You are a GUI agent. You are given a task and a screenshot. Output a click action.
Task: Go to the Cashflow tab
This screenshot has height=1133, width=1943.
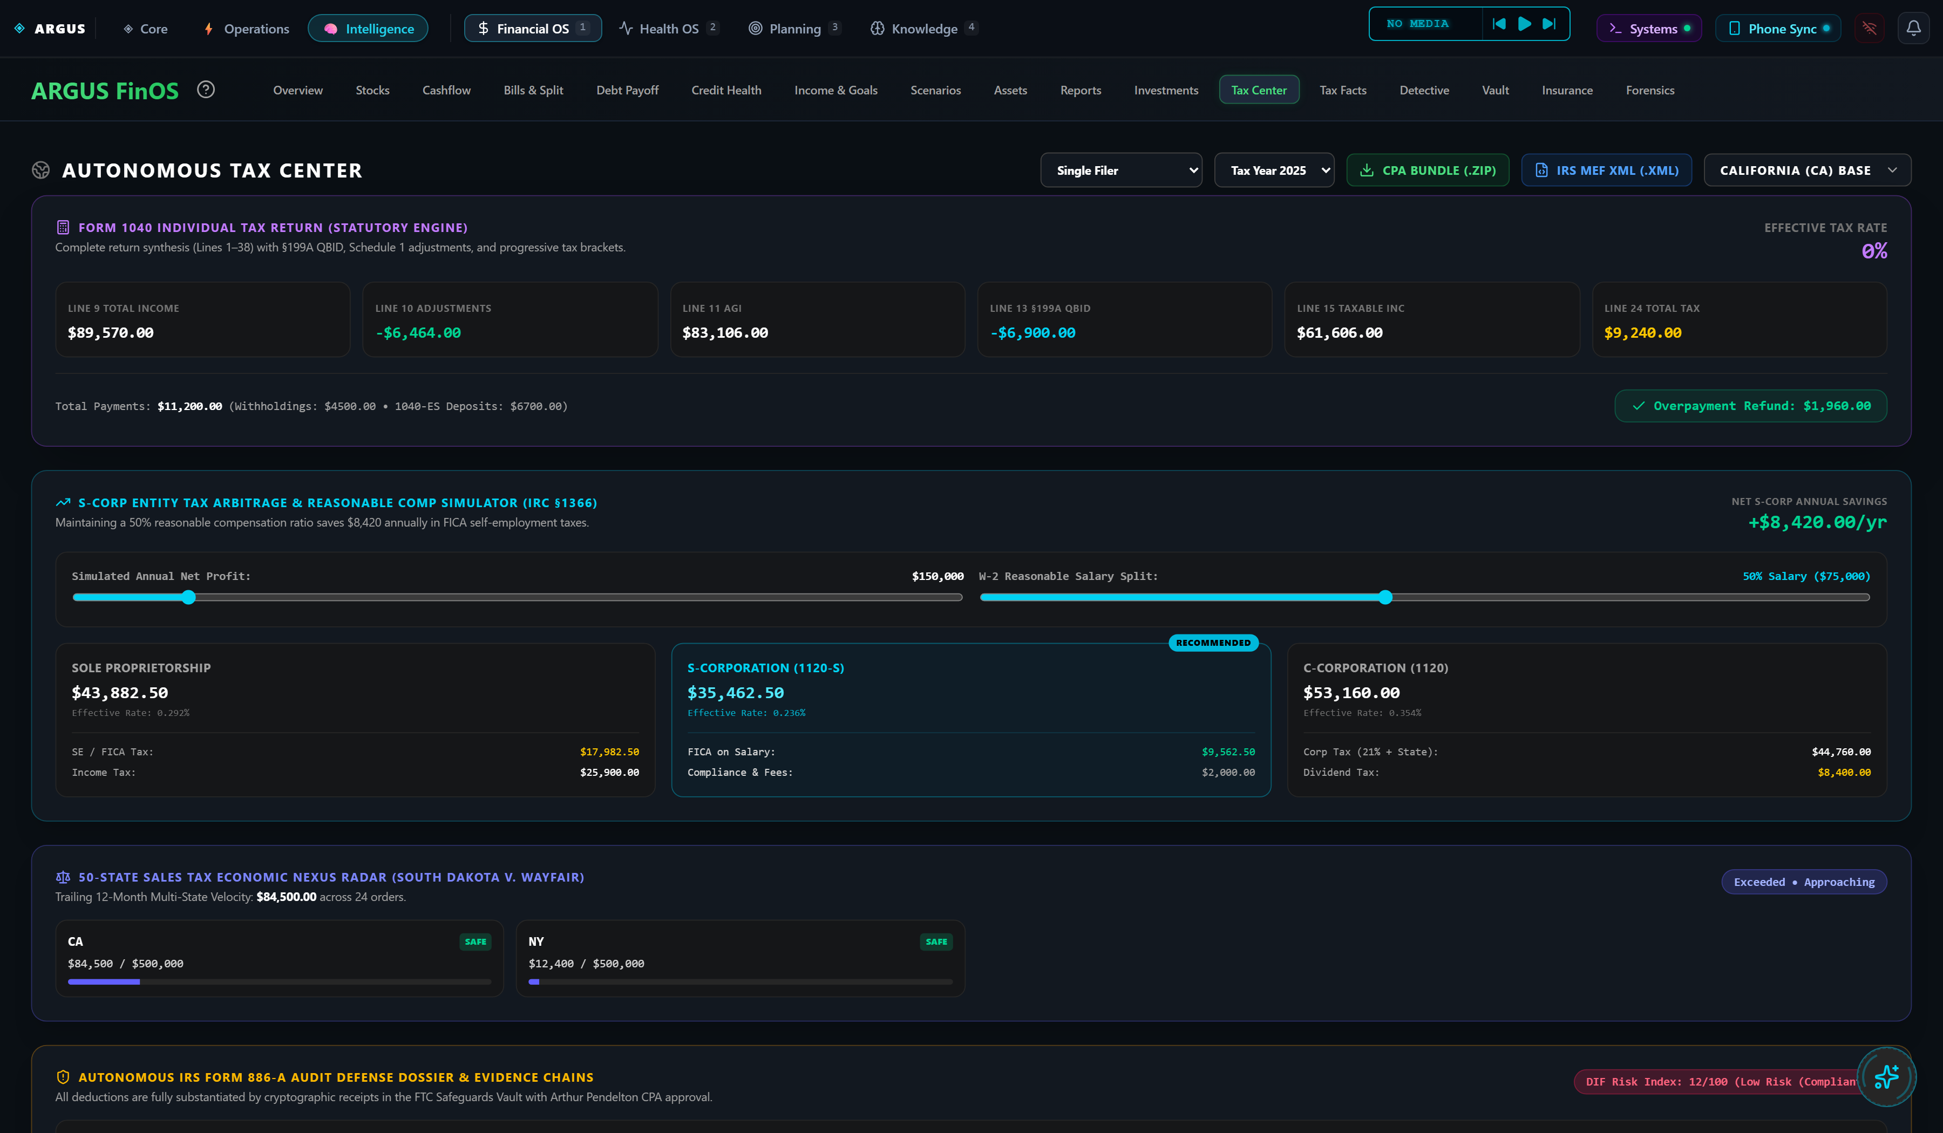(446, 90)
